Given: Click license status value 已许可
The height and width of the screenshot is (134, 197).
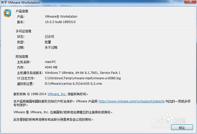Looking at the screenshot, I should tap(50, 37).
